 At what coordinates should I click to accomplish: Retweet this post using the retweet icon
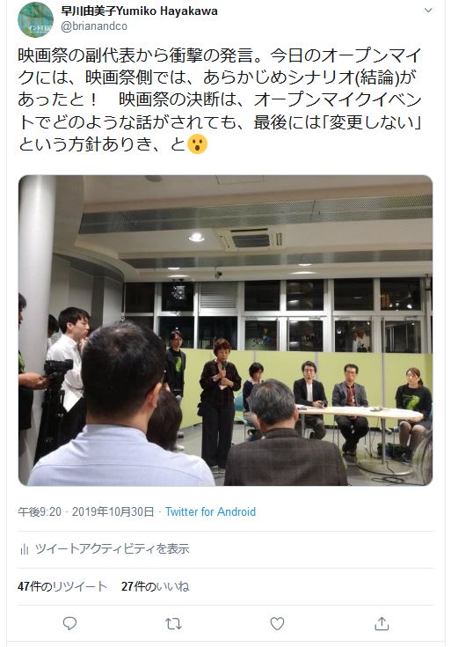pyautogui.click(x=173, y=623)
